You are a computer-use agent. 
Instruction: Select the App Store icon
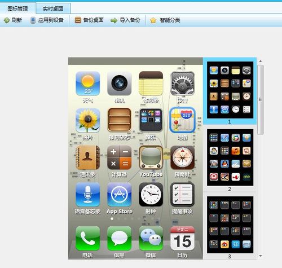click(120, 195)
